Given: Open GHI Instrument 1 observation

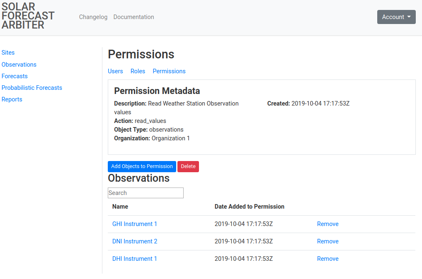Looking at the screenshot, I should [x=135, y=224].
